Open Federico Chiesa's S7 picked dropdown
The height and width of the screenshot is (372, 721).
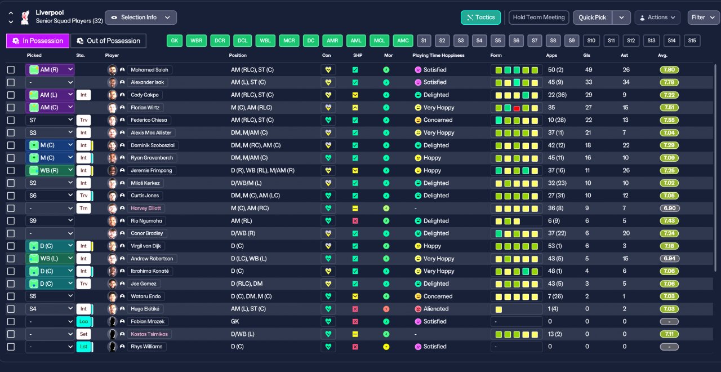[50, 120]
